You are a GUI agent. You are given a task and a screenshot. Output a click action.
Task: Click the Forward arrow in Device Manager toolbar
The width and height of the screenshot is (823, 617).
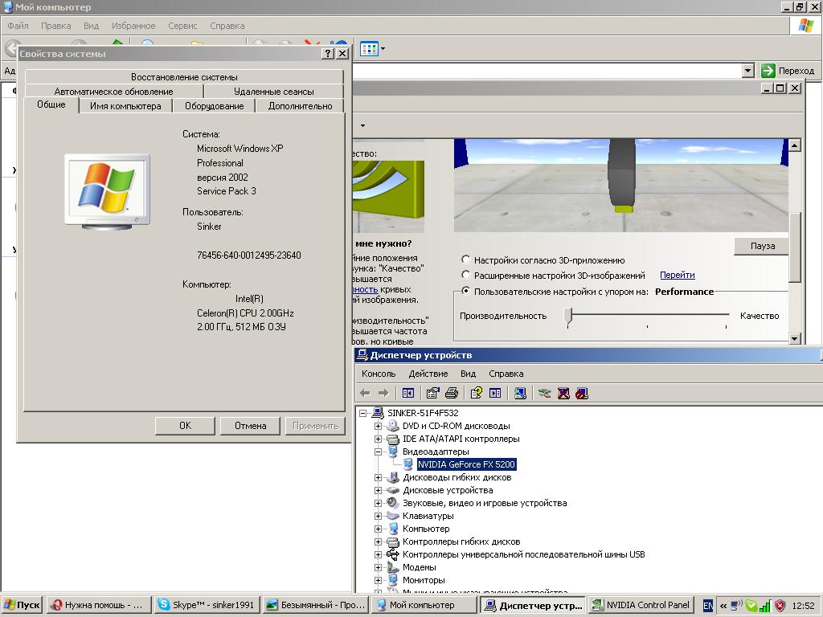click(x=383, y=393)
